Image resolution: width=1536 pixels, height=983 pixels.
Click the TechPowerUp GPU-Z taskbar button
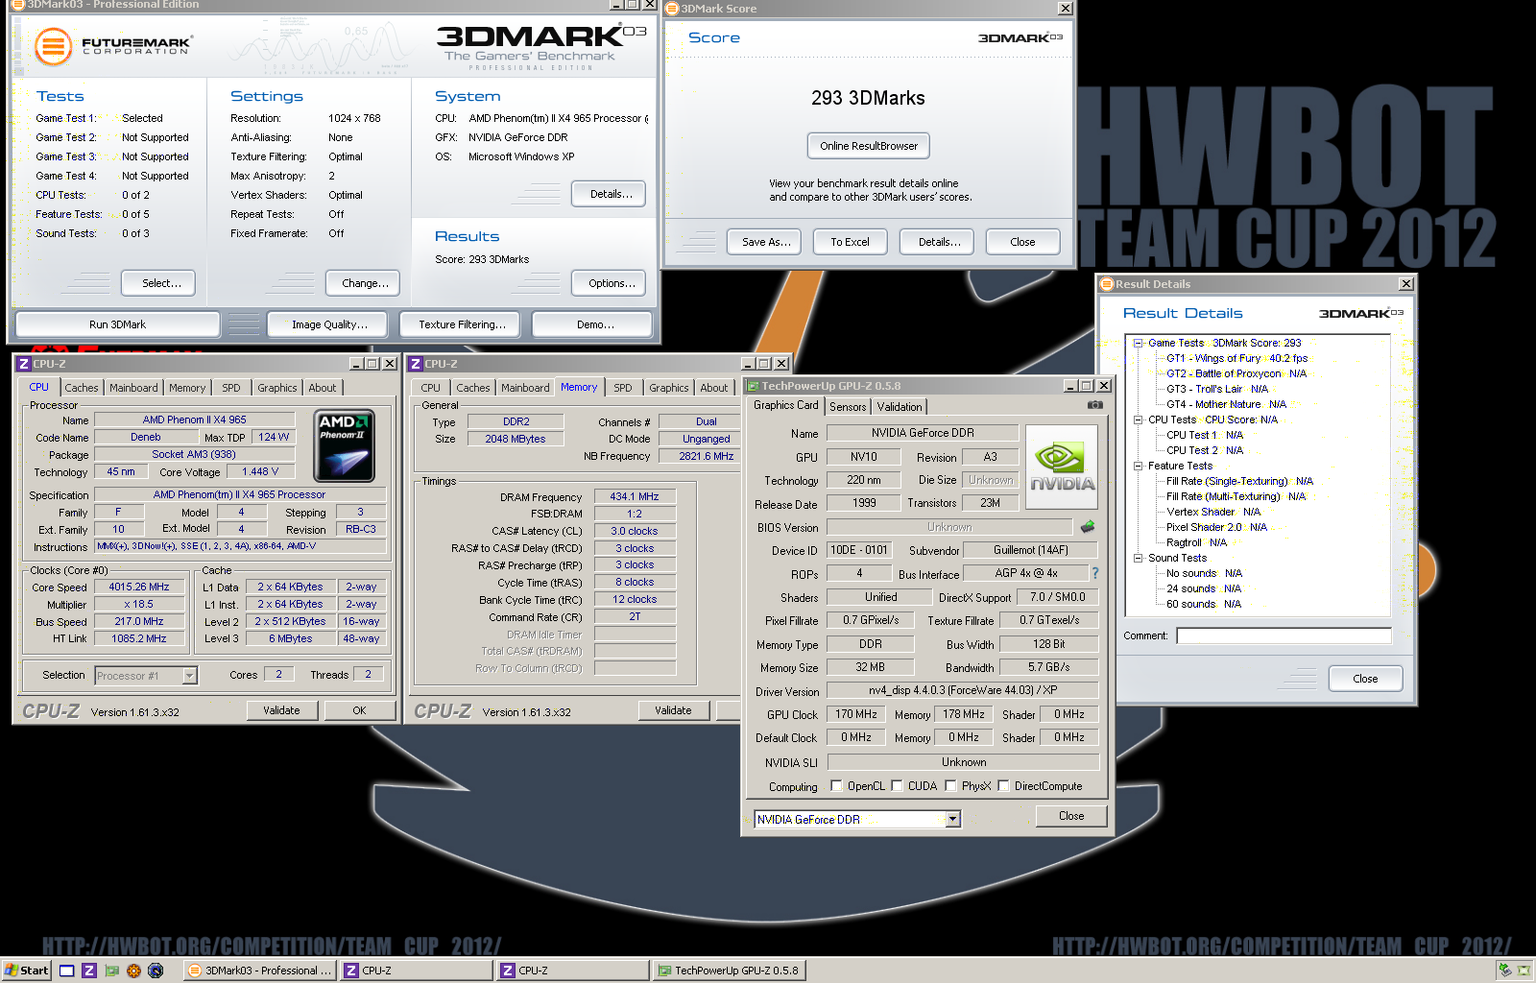[728, 971]
